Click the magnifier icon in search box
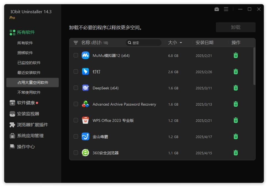Image resolution: width=268 pixels, height=187 pixels. [x=130, y=43]
